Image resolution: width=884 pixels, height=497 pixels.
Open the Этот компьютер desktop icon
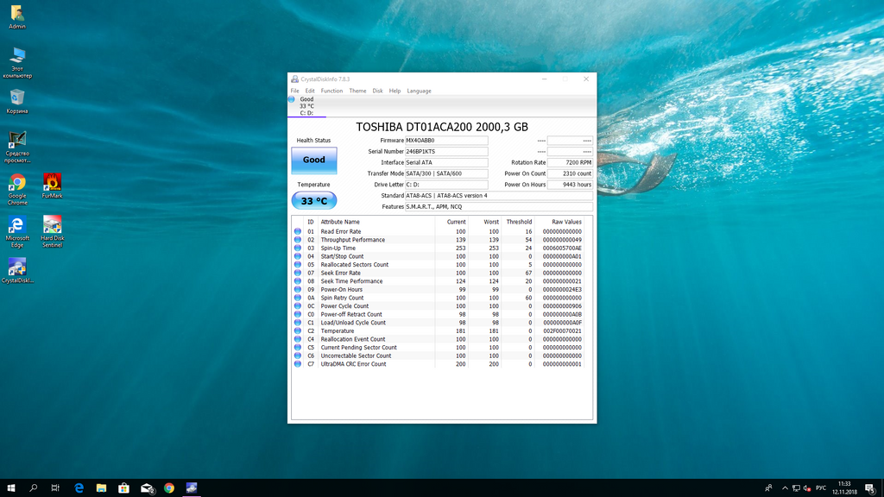pos(17,62)
